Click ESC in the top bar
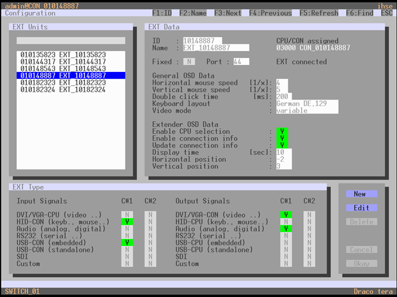Viewport: 397px width, 297px height. tap(387, 13)
